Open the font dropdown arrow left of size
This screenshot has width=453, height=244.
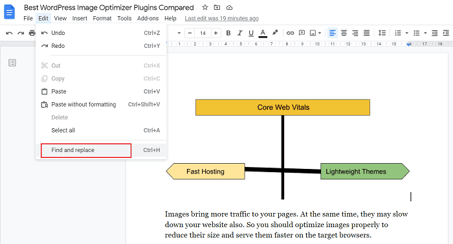click(179, 33)
